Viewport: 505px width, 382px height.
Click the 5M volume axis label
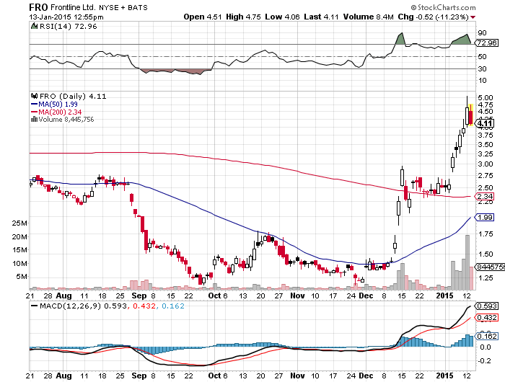click(x=22, y=277)
